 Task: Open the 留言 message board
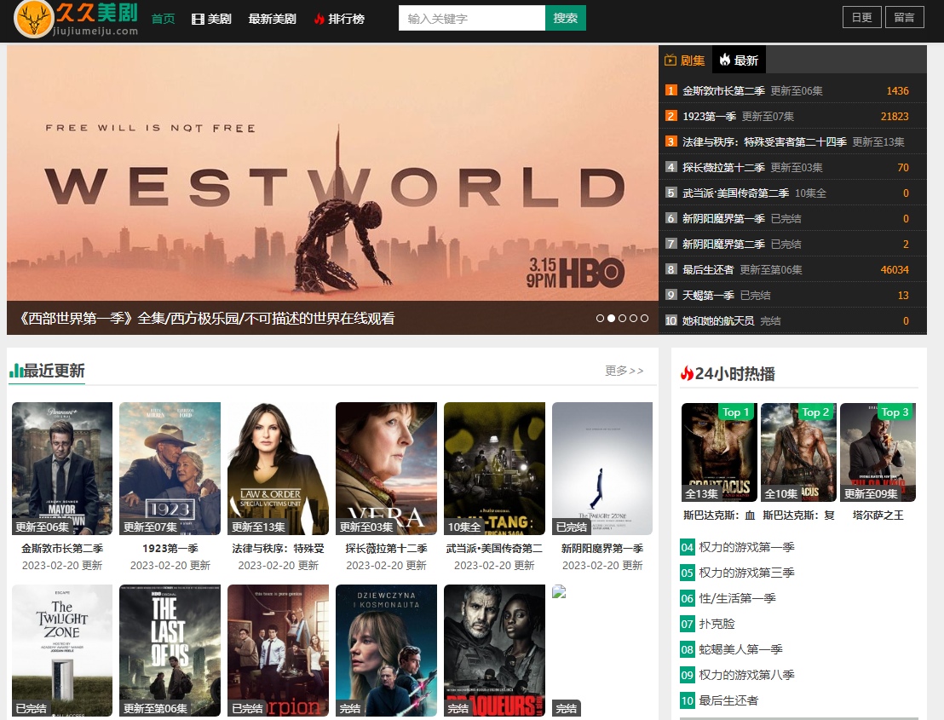(x=905, y=16)
